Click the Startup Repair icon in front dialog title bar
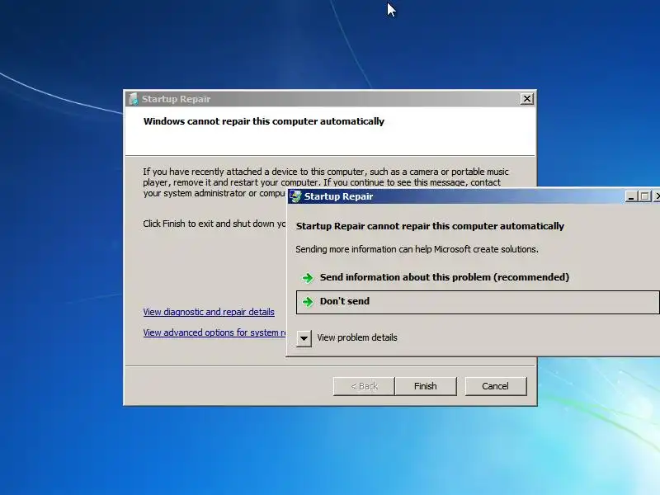 (x=296, y=196)
